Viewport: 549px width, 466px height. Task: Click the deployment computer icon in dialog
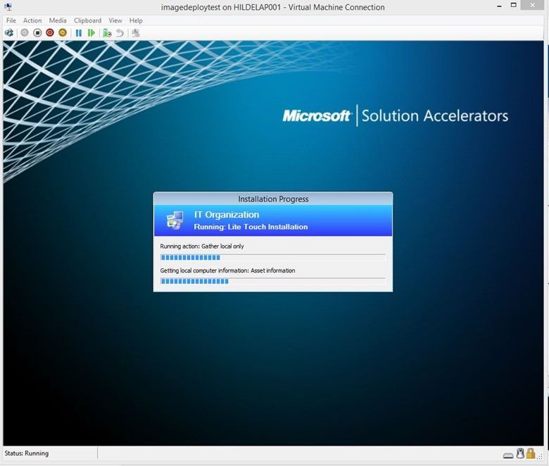coord(175,220)
